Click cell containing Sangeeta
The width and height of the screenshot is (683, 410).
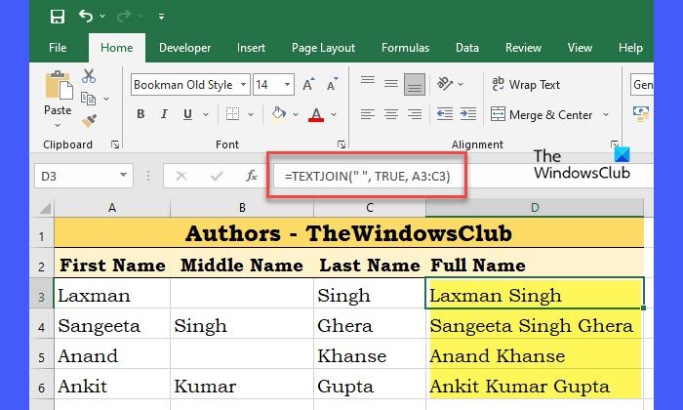coord(112,325)
